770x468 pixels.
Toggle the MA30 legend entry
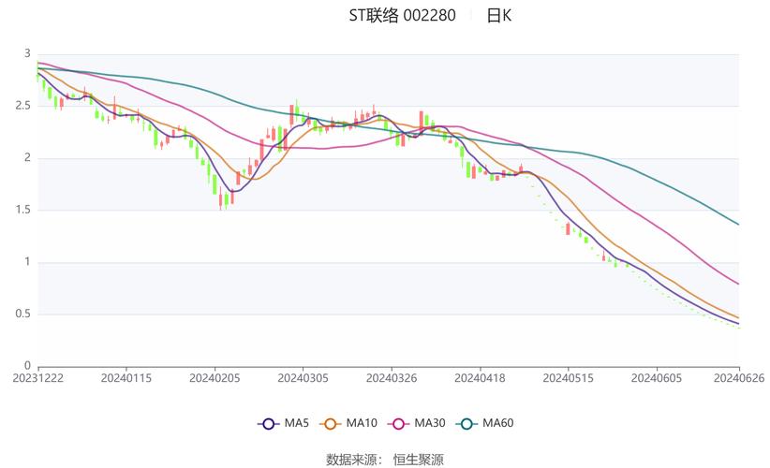(x=417, y=423)
